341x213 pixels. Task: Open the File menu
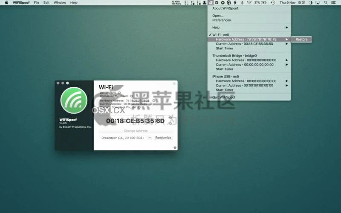(37, 3)
